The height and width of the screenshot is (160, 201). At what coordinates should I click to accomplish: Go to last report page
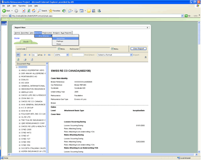coord(49,55)
